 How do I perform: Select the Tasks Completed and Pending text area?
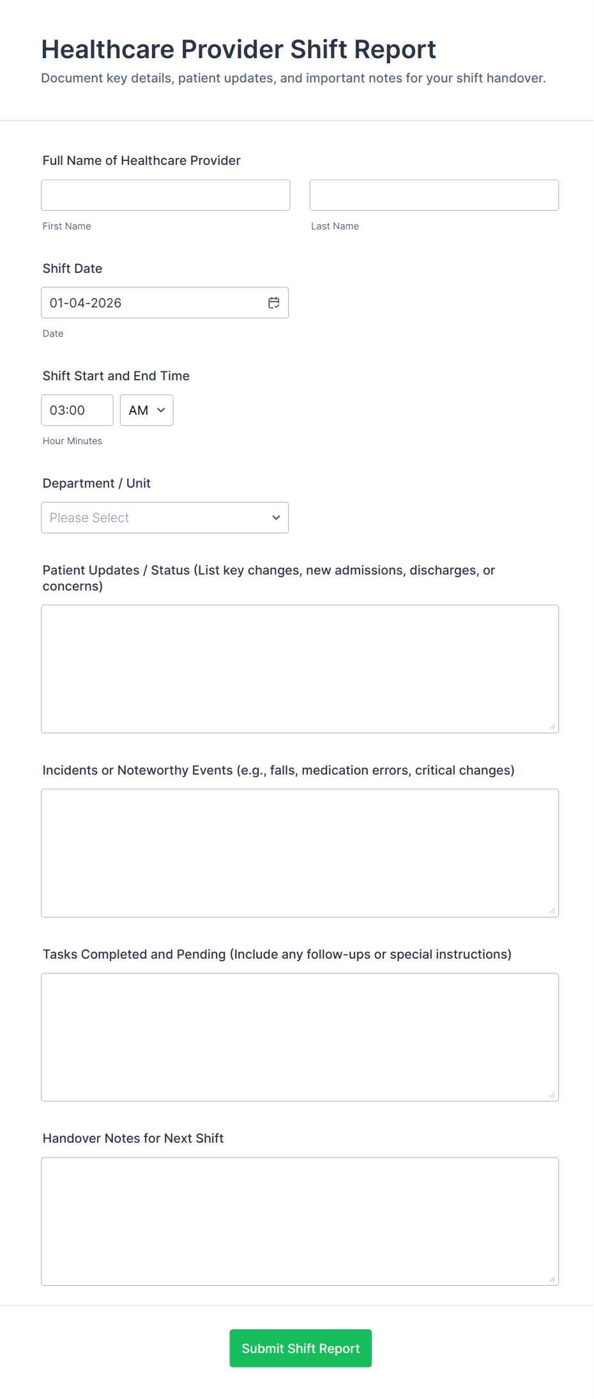coord(300,1037)
